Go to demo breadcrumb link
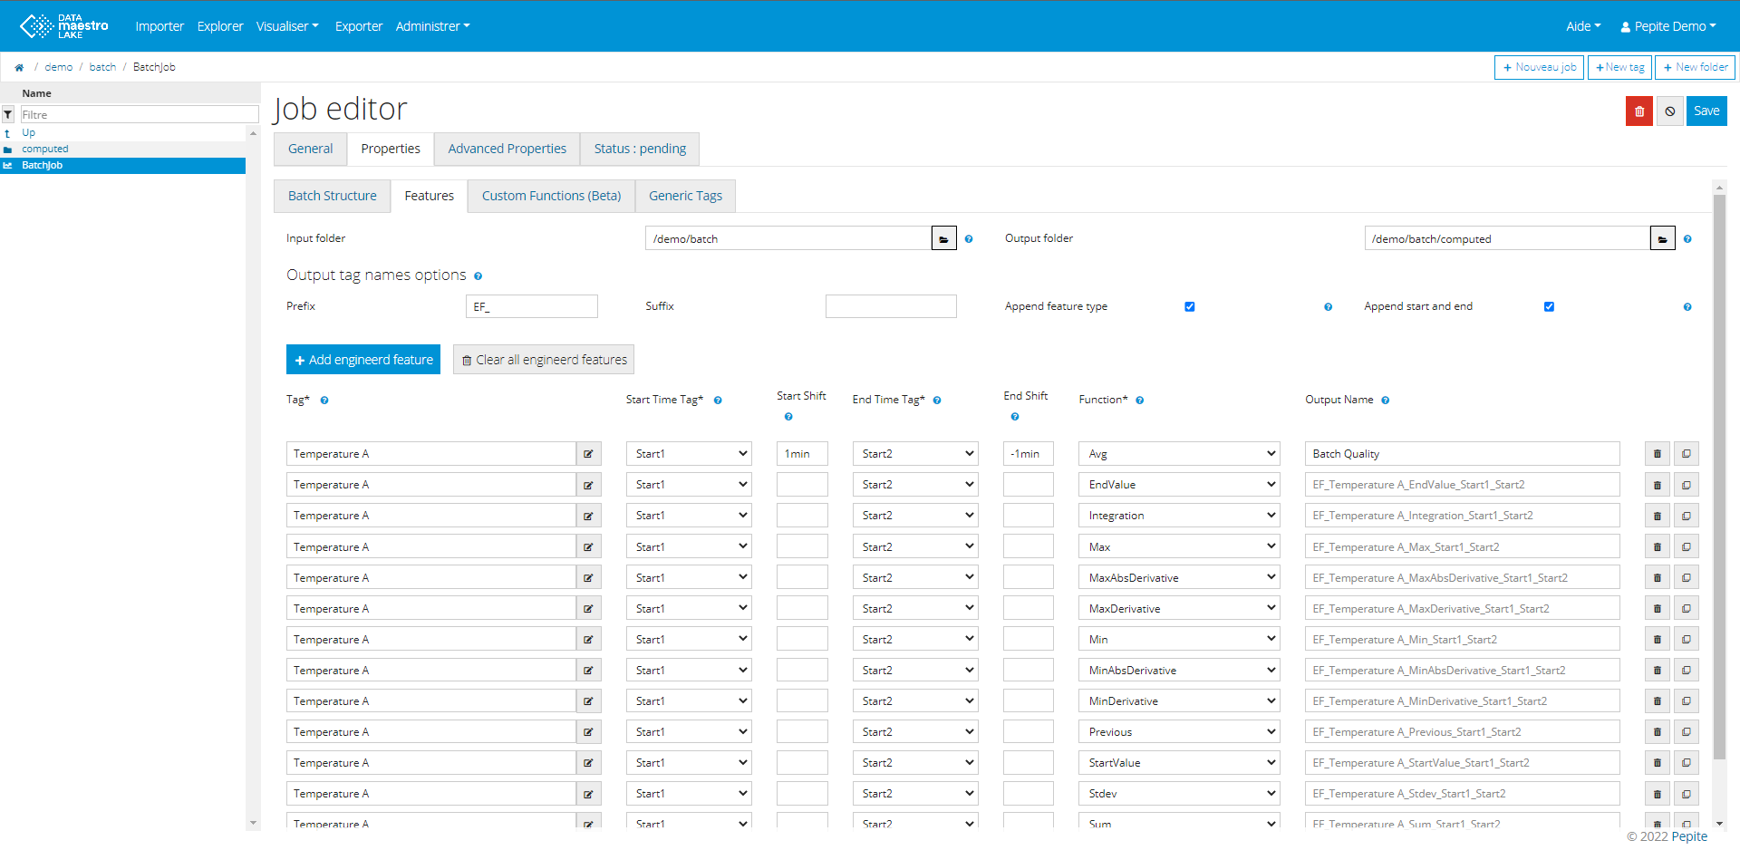 pos(58,67)
